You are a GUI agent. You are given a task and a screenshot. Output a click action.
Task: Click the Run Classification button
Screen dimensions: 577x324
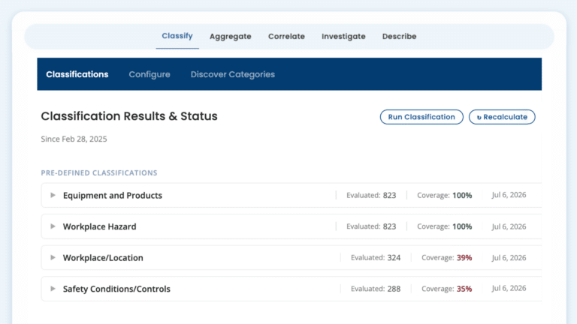pos(421,117)
